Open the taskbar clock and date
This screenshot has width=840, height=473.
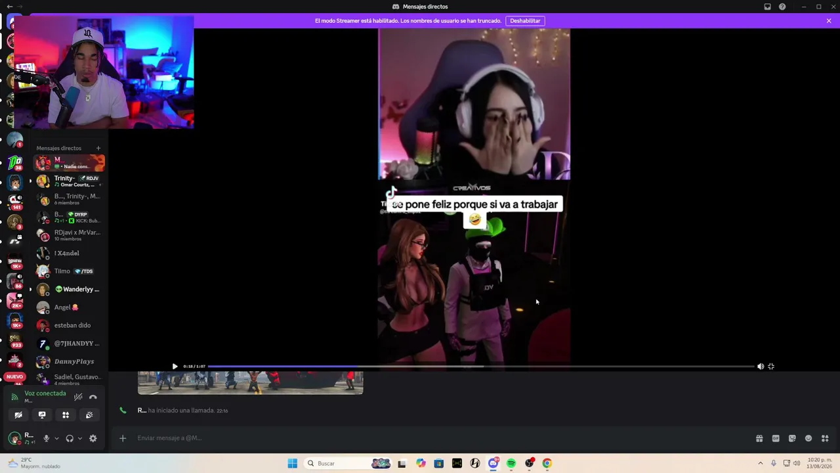[820, 463]
